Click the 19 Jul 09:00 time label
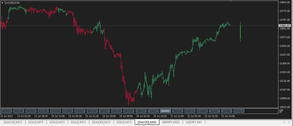Viewport: 293px width, 126px height. (x=127, y=116)
